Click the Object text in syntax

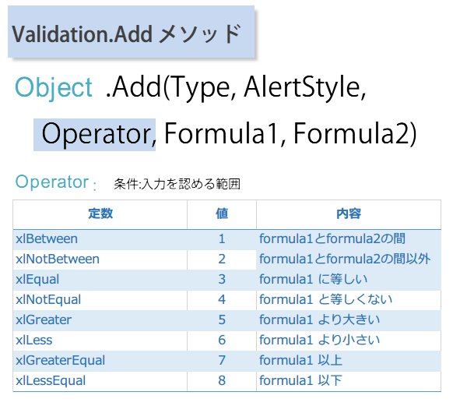pyautogui.click(x=54, y=87)
